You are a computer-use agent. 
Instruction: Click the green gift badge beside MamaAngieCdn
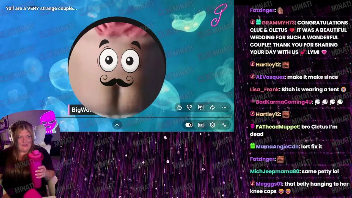click(252, 146)
